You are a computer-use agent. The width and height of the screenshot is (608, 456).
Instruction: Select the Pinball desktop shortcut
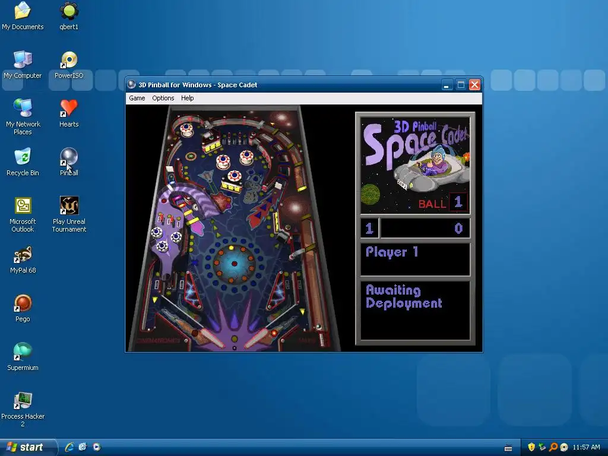[x=69, y=162]
